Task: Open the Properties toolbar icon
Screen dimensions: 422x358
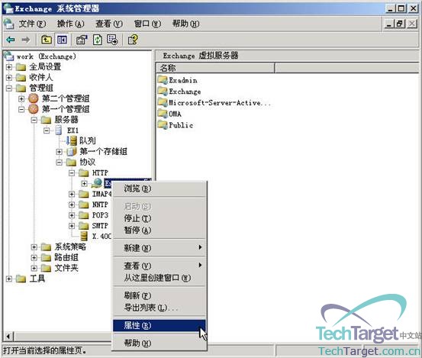Action: tap(82, 40)
